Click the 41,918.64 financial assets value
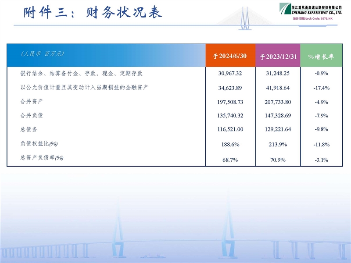 [278, 88]
